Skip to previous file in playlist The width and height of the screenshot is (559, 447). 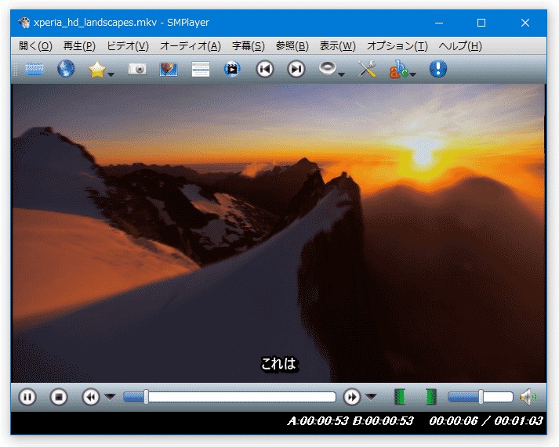tap(265, 70)
